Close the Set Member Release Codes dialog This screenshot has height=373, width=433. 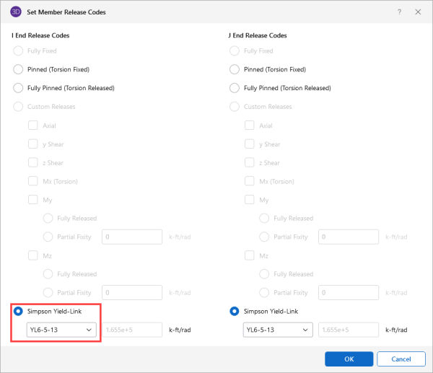coord(418,12)
